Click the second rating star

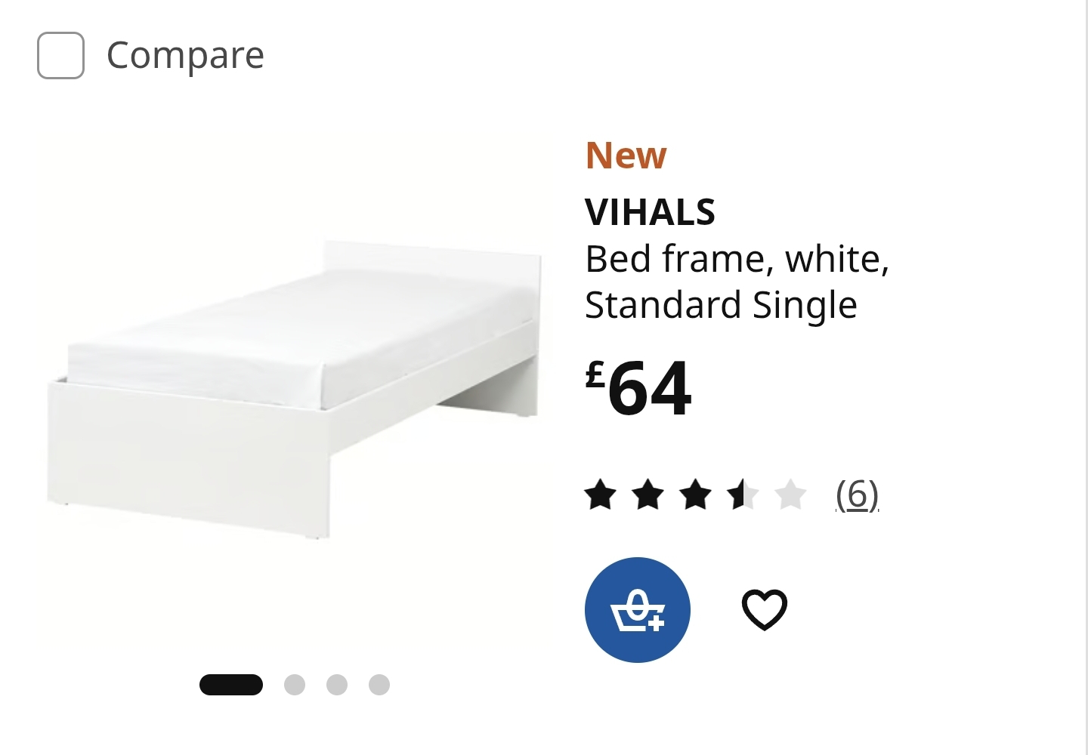click(x=648, y=495)
